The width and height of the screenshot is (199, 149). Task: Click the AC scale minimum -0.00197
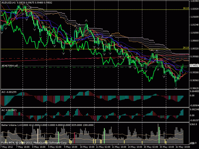coord(194,120)
